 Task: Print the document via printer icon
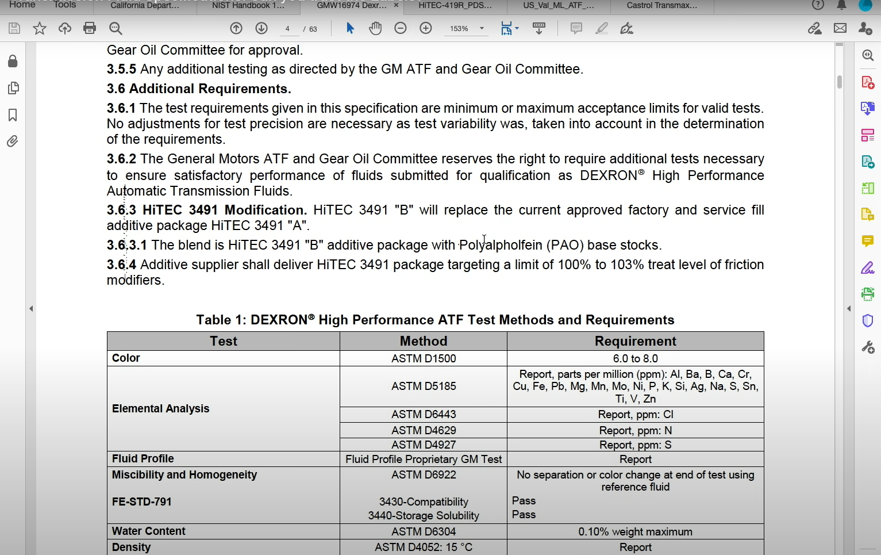point(90,28)
